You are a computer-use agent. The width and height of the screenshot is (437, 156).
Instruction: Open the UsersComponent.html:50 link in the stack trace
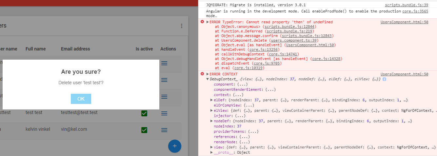tap(310, 45)
